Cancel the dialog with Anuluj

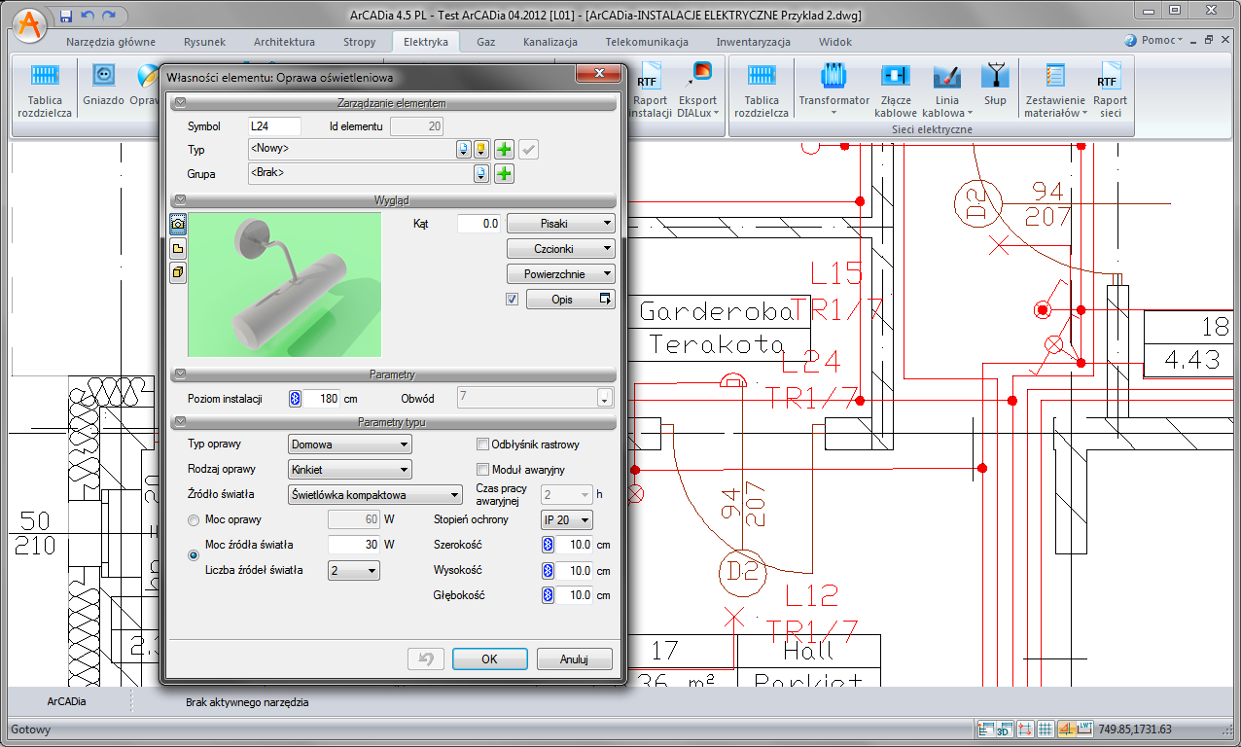click(575, 659)
